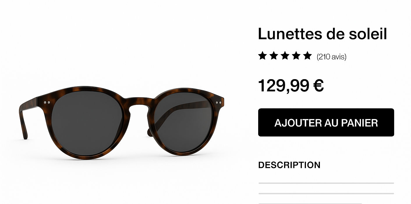Click the fourth rating star
Screen dimensions: 411x204
tap(296, 56)
